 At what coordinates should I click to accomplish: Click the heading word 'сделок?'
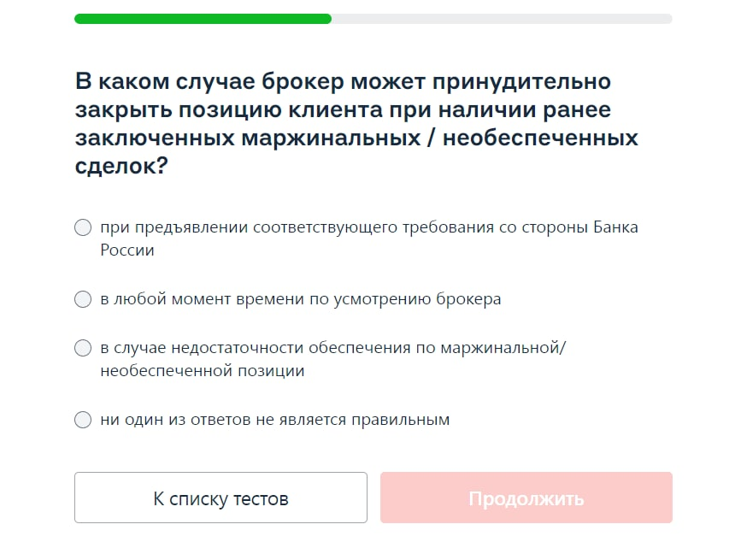(x=121, y=166)
